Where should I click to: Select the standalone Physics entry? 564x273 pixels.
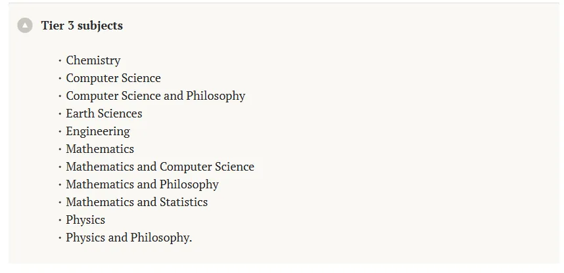[85, 220]
